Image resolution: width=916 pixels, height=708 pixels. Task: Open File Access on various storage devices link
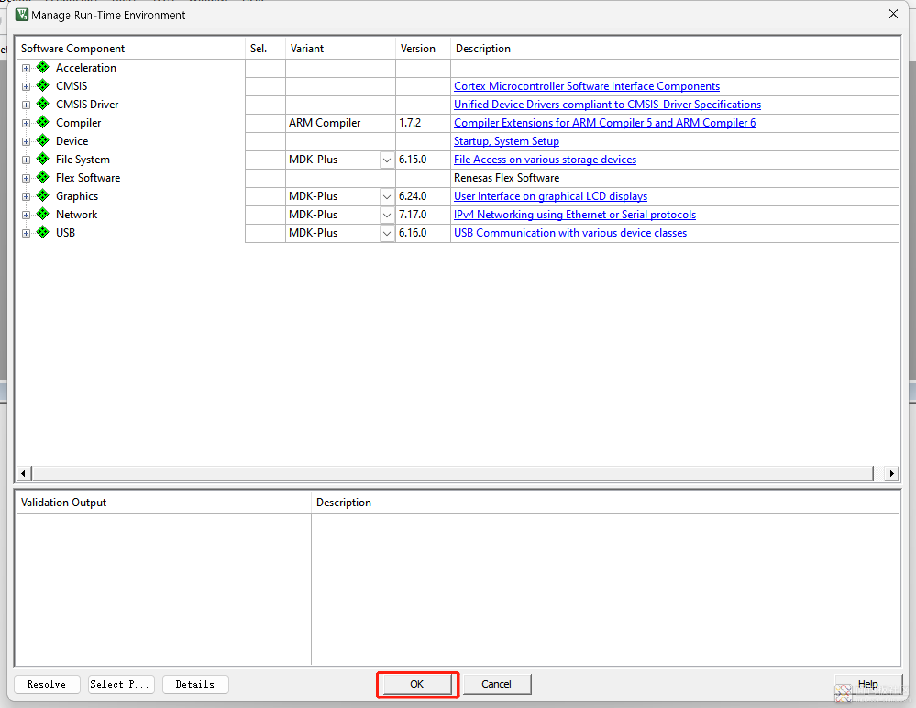tap(545, 160)
